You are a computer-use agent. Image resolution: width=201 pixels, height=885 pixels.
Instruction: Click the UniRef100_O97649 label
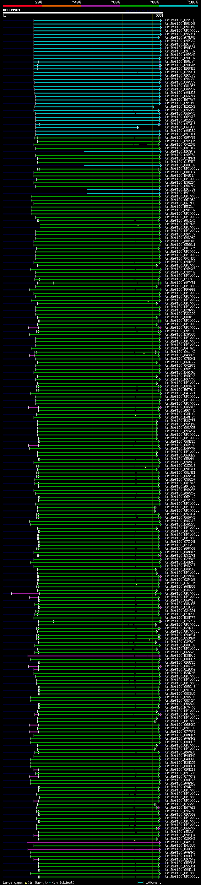coord(180,859)
